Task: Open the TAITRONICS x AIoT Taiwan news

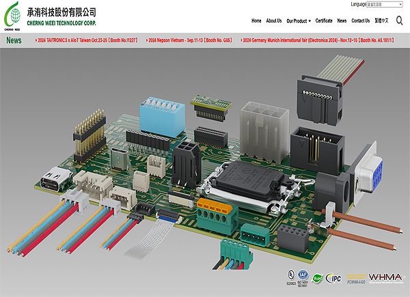Action: click(87, 40)
